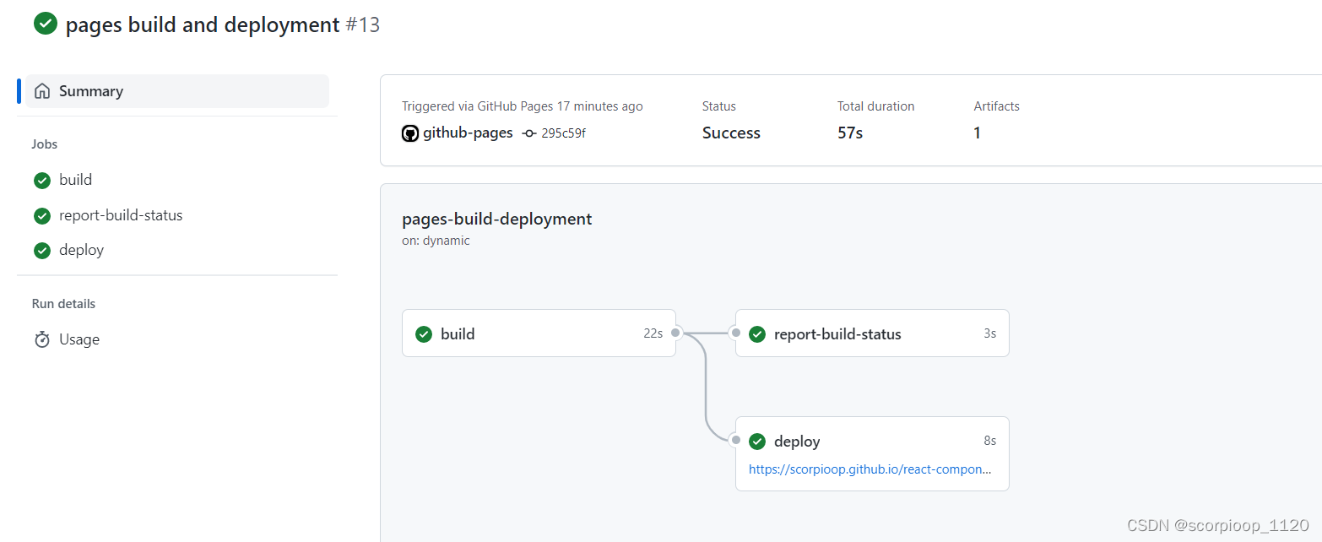
Task: Click check icon on build graph card
Action: [x=424, y=334]
